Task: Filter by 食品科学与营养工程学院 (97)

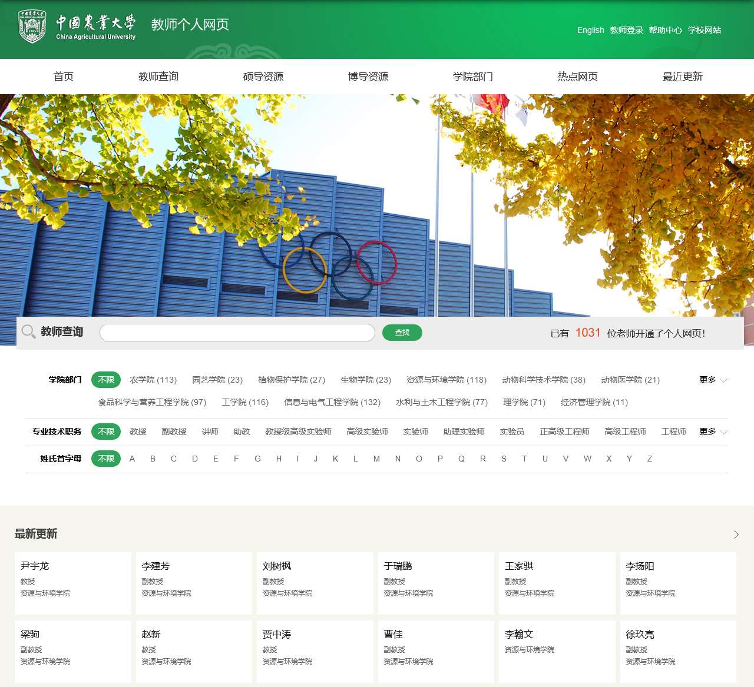Action: point(152,402)
